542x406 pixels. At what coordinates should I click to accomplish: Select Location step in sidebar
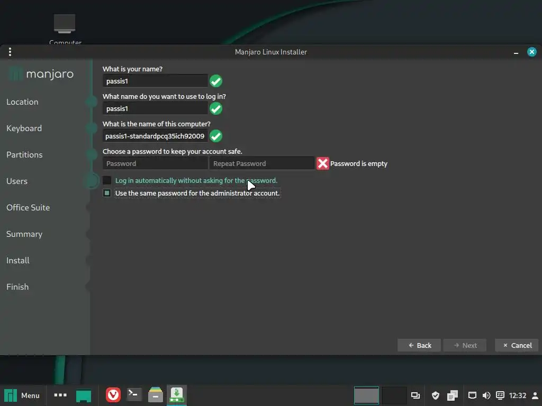point(22,102)
